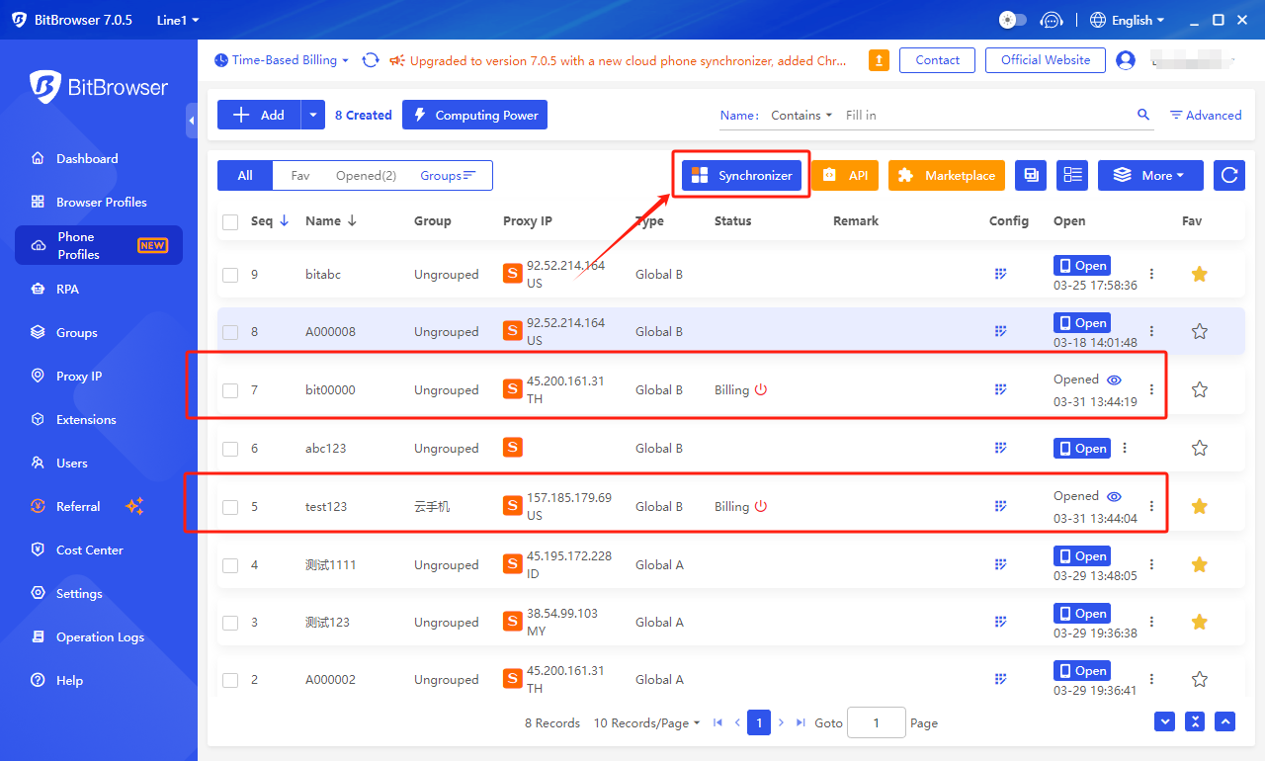Image resolution: width=1265 pixels, height=761 pixels.
Task: Click the support chat headset icon
Action: point(1053,20)
